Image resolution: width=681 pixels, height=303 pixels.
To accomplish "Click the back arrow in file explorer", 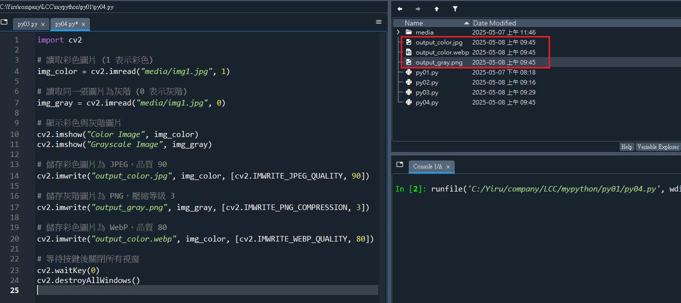I will (x=400, y=9).
